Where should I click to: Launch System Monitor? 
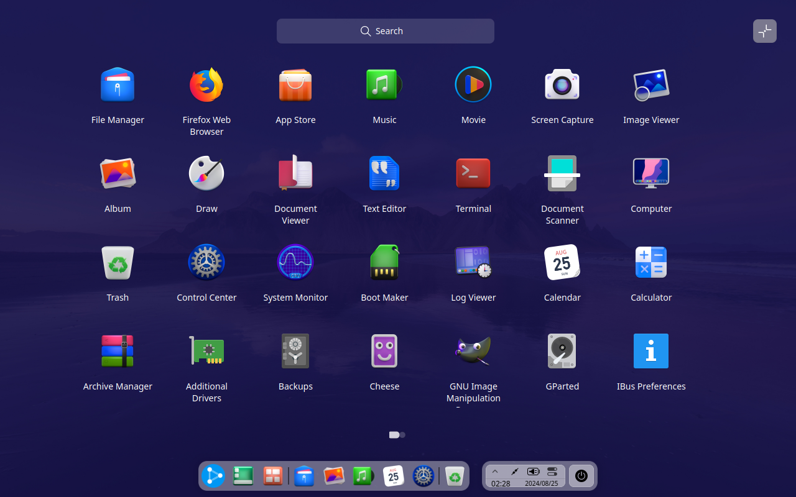[x=295, y=262]
